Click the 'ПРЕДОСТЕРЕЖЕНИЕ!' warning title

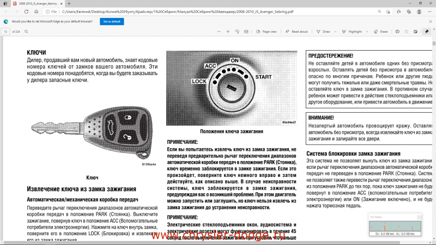click(331, 56)
